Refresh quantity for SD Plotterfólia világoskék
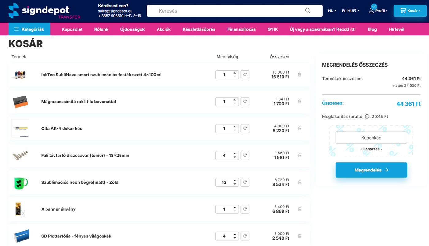 click(x=245, y=236)
